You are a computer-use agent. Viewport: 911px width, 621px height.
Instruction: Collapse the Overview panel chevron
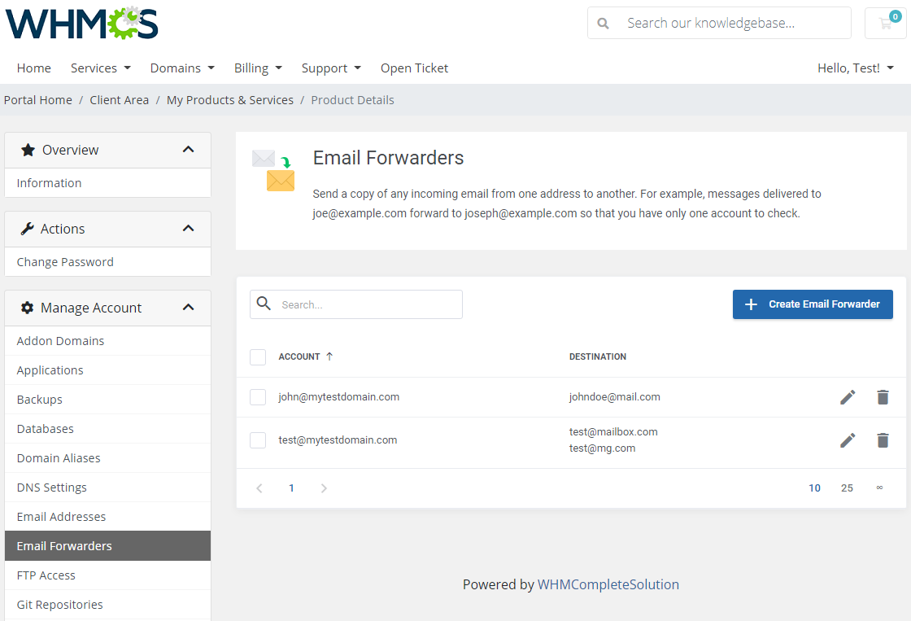(x=188, y=150)
